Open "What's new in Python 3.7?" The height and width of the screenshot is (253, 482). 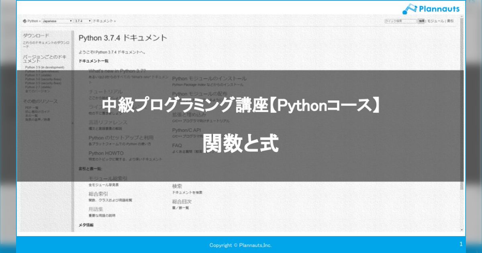(117, 71)
